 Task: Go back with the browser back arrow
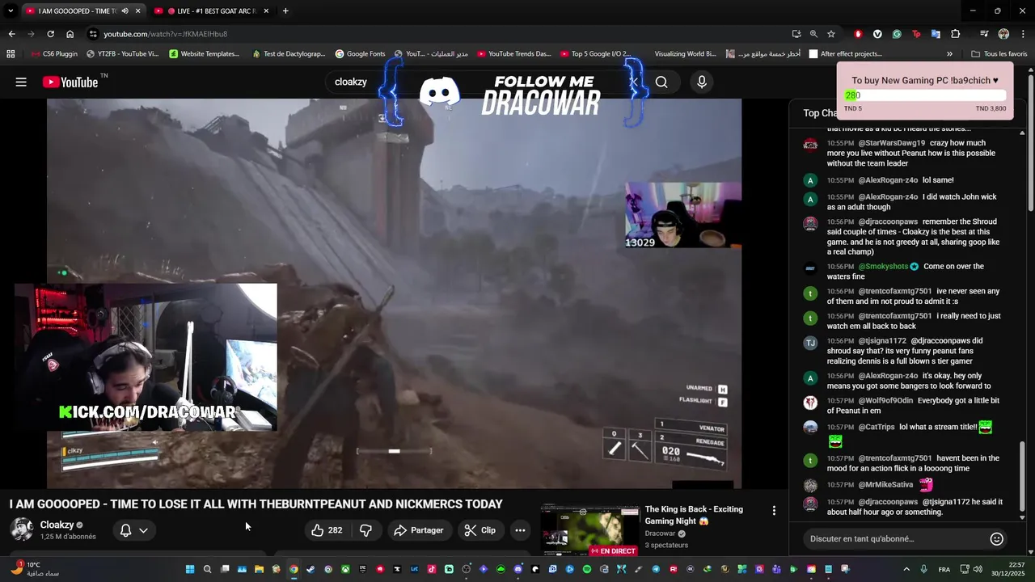pos(11,34)
